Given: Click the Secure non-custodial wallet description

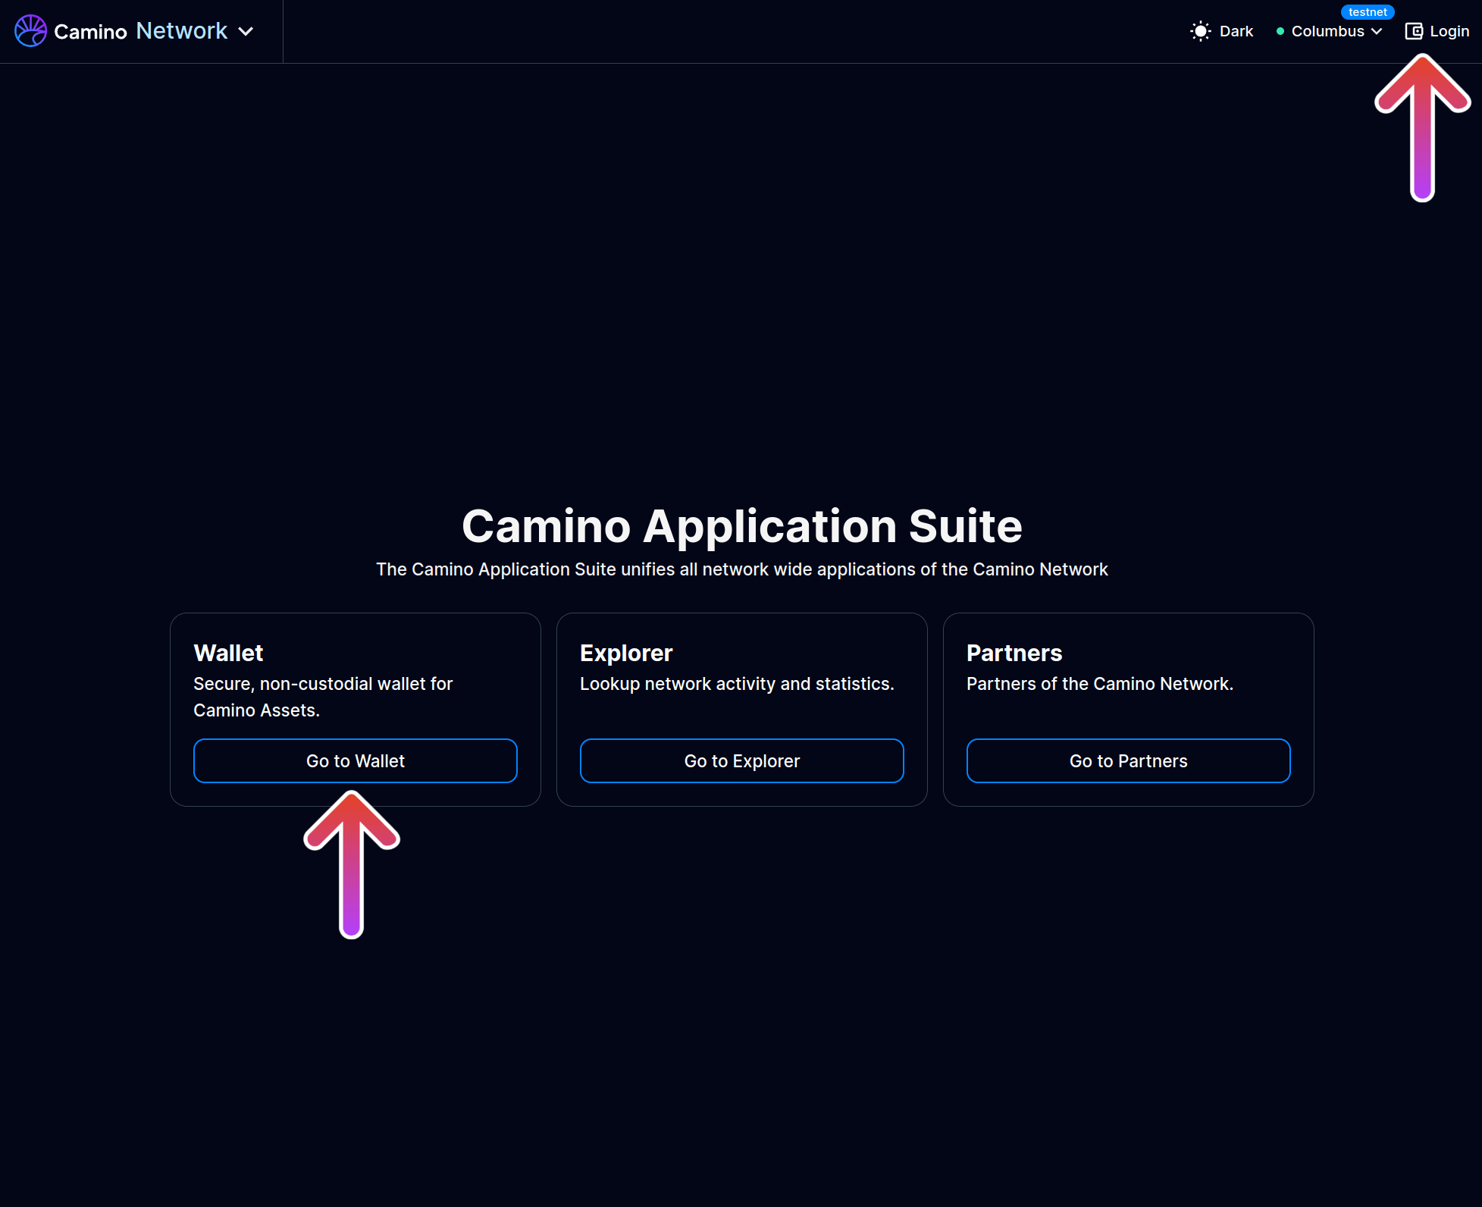Looking at the screenshot, I should (x=323, y=697).
